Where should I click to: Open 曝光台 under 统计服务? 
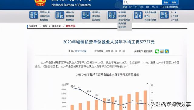[147, 16]
